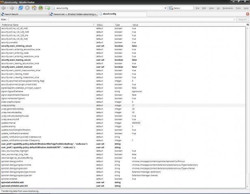Click the Back navigation arrow
The width and height of the screenshot is (250, 194).
(x=3, y=8)
